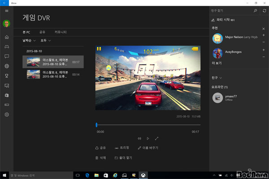Open the 모두 filter dropdown
Image resolution: width=269 pixels, height=179 pixels.
coord(45,40)
